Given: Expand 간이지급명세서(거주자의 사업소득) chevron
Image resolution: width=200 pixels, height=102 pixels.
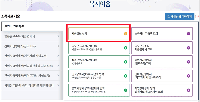Looking at the screenshot, I should [58, 56].
